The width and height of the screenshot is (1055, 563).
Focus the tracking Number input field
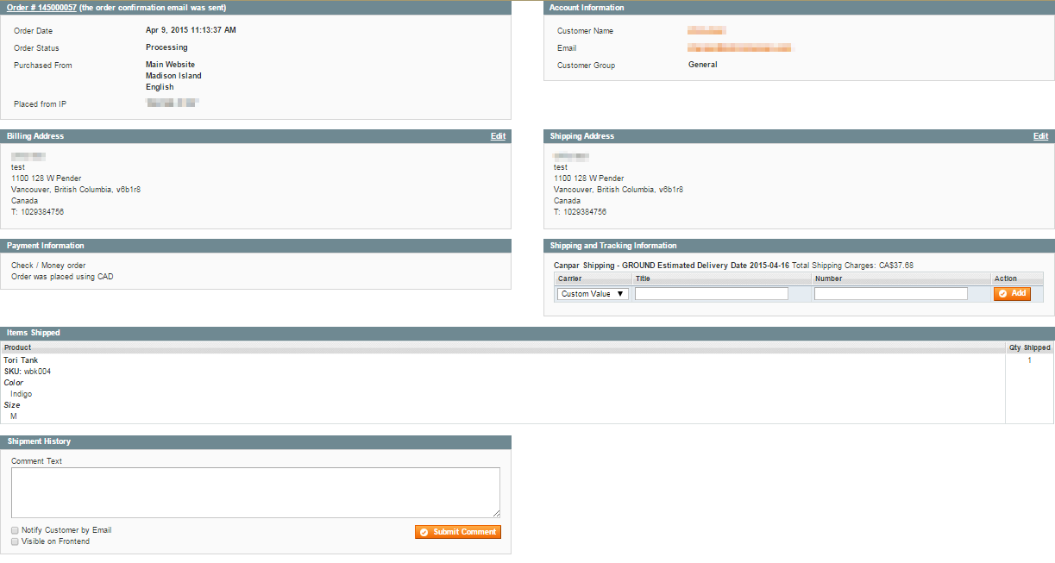point(891,294)
